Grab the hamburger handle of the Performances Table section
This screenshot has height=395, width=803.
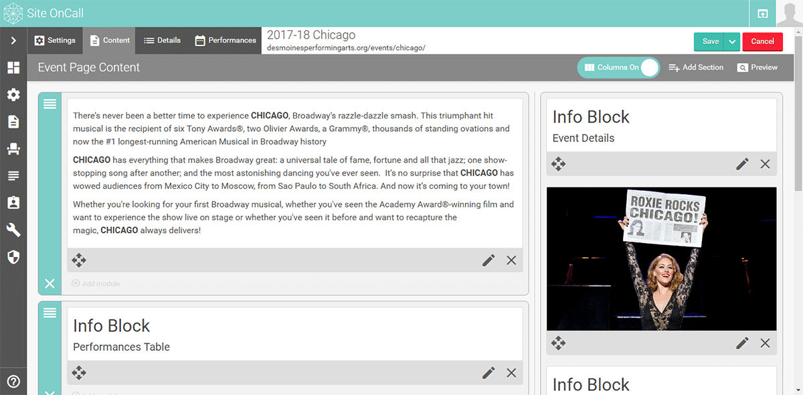click(50, 313)
